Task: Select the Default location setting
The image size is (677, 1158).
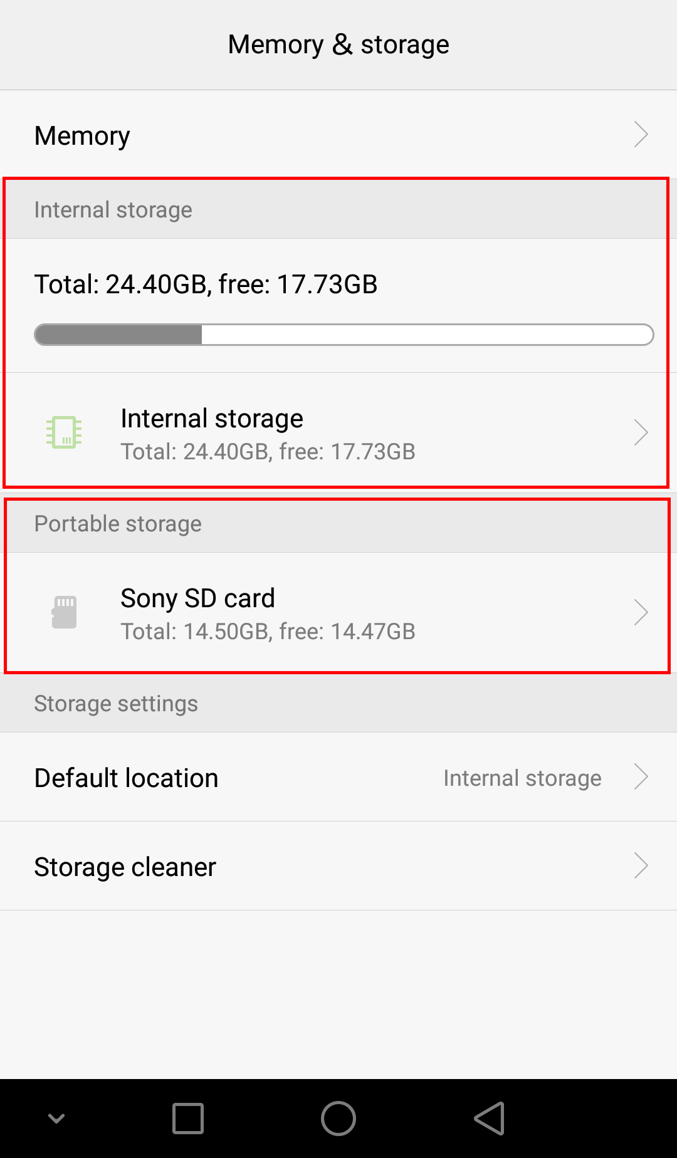Action: tap(127, 778)
